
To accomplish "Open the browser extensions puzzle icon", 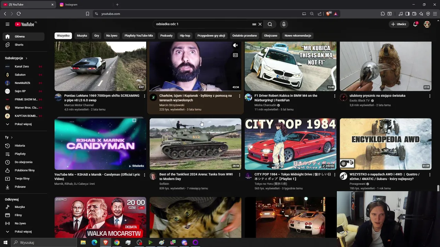I will (383, 14).
